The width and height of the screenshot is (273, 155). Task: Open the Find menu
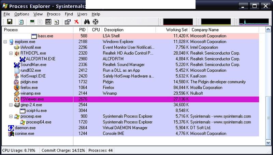69,14
